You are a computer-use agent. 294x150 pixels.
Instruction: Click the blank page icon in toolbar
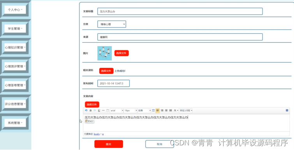click(107, 110)
